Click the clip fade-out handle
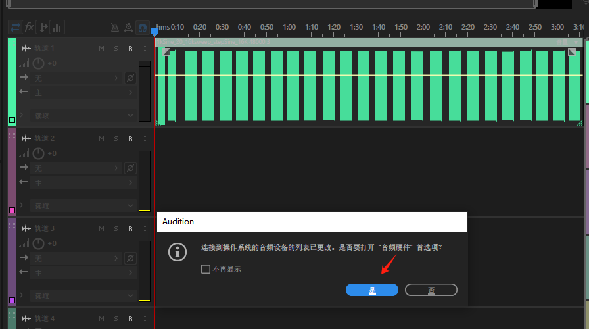 (572, 51)
